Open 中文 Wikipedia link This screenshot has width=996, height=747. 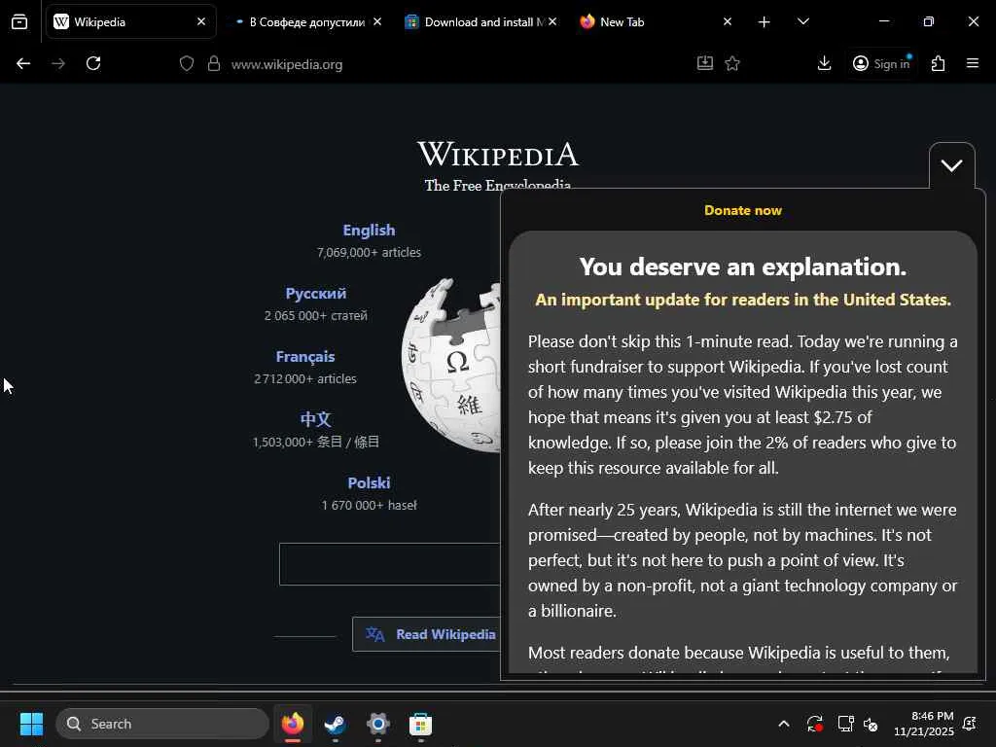(316, 419)
